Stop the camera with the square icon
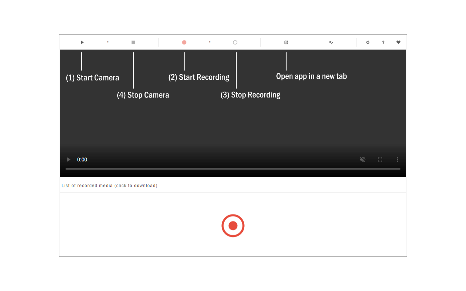 tap(133, 43)
